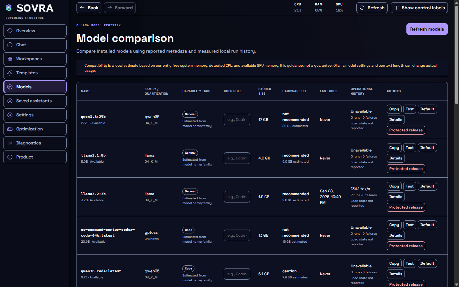The height and width of the screenshot is (287, 459).
Task: Click the Stored Size column header
Action: click(x=265, y=91)
